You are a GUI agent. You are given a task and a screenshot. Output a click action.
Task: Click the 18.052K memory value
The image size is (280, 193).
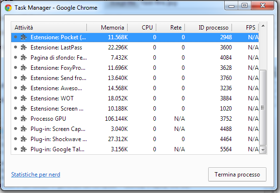118,98
